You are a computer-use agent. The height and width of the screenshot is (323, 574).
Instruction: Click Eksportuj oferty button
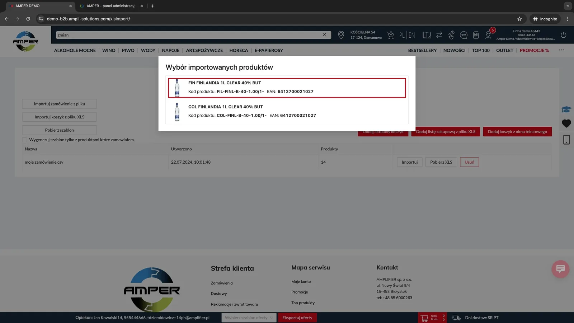(297, 318)
